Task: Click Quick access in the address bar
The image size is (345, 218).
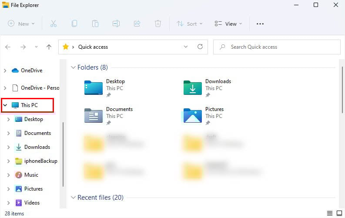Action: (93, 47)
